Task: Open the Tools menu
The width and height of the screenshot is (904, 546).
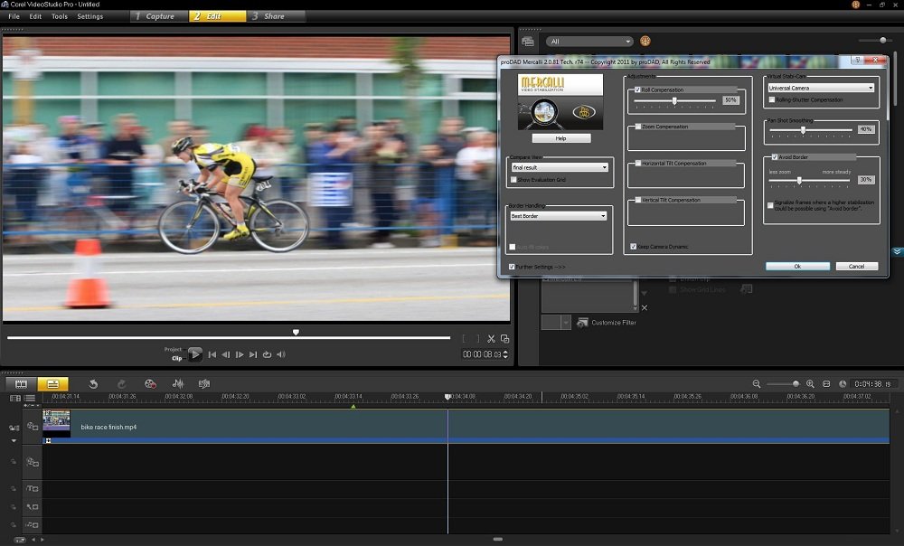Action: [x=60, y=16]
